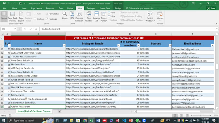This screenshot has width=219, height=123.
Task: Add a new sheet with plus icon
Action: click(x=59, y=111)
